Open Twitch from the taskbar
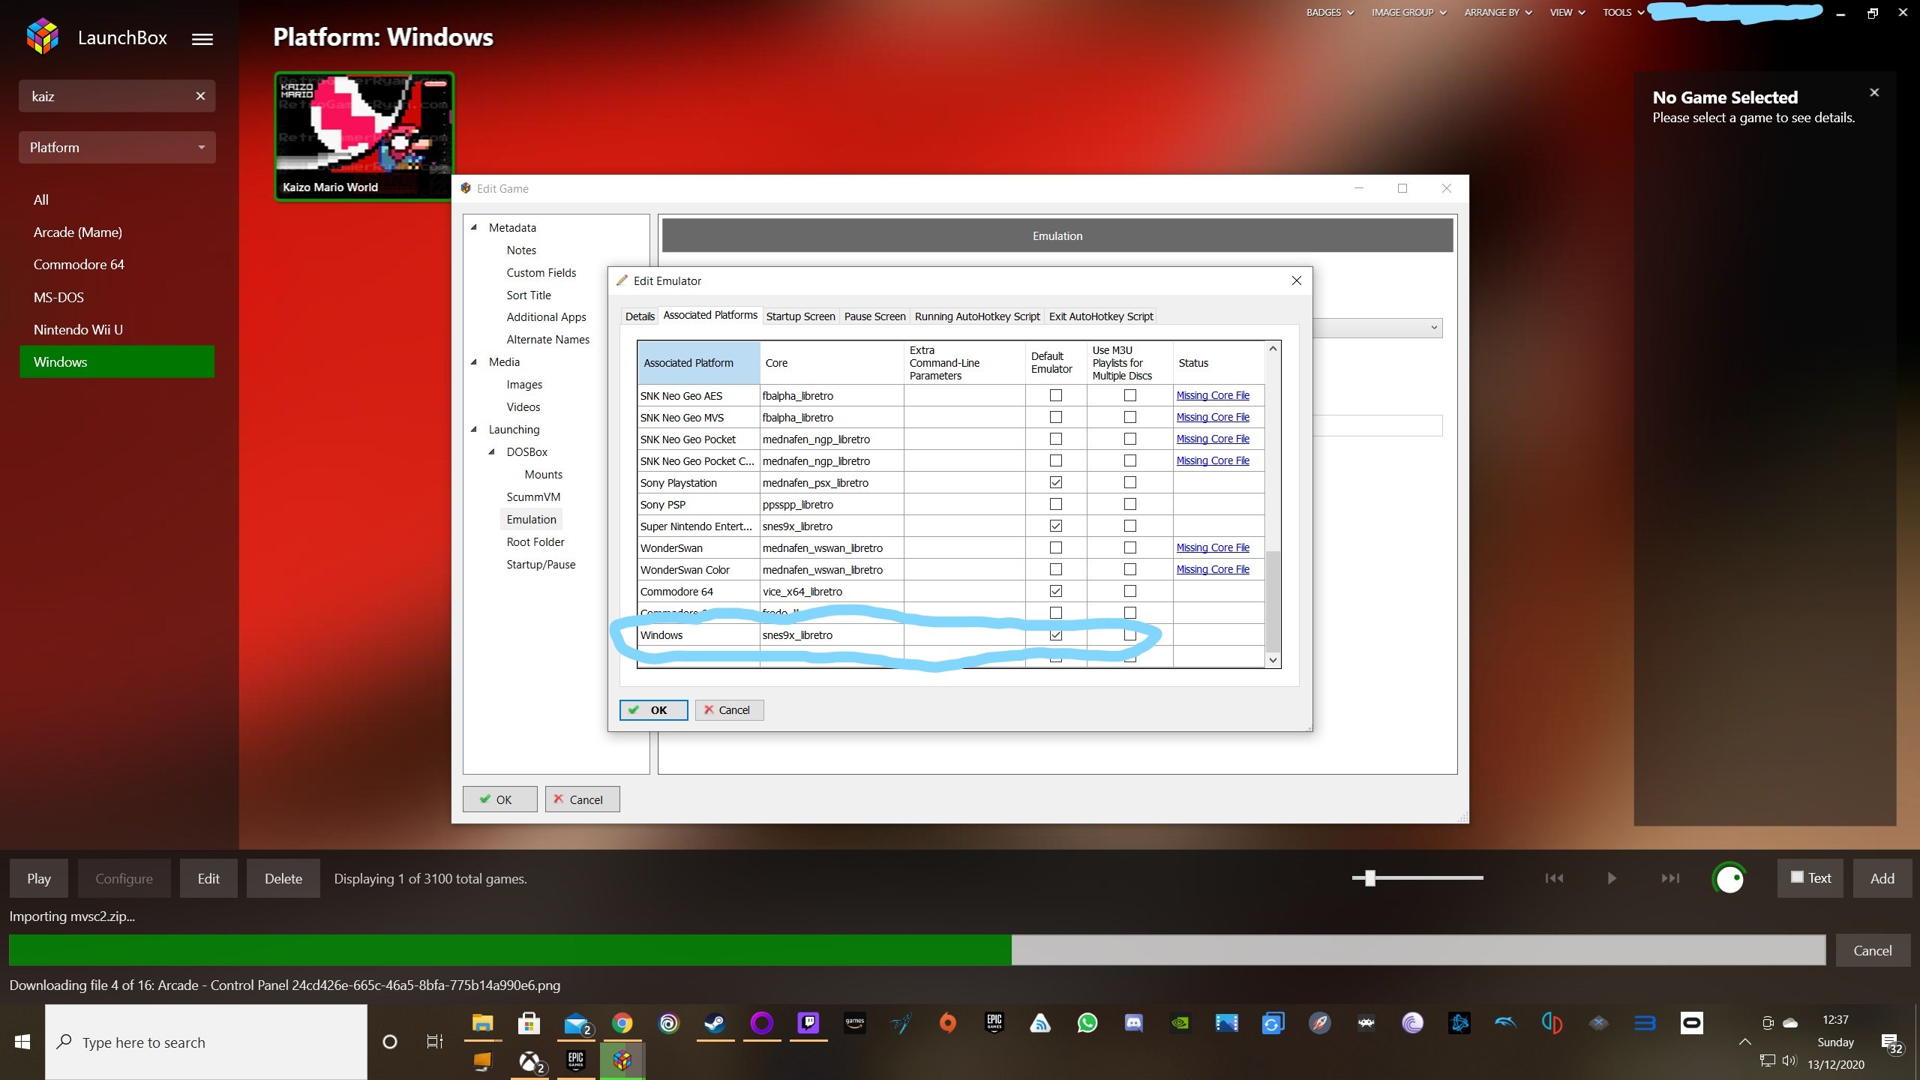The height and width of the screenshot is (1080, 1920). (x=808, y=1023)
